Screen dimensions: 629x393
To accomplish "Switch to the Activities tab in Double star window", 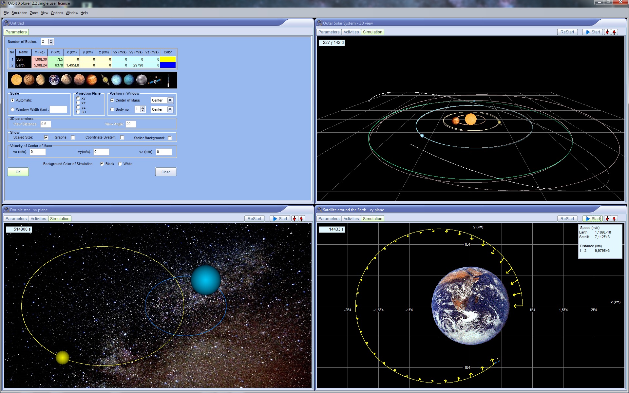I will 38,218.
